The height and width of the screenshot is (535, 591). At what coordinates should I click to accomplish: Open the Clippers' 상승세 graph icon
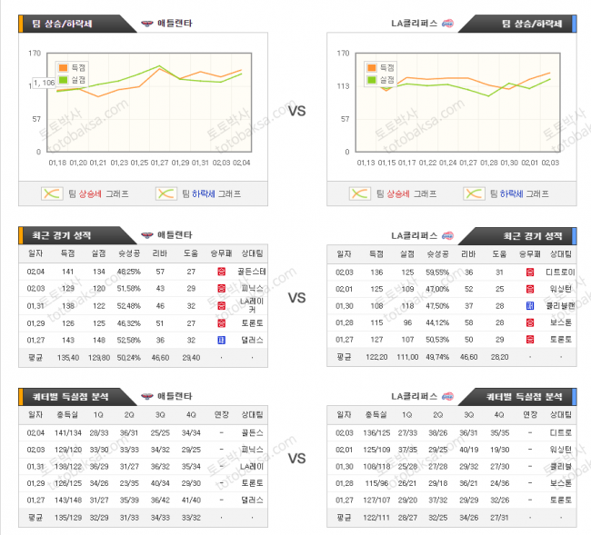click(x=362, y=193)
